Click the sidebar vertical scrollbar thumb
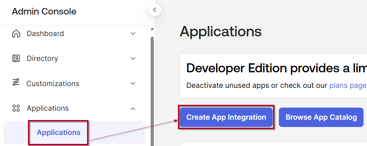The width and height of the screenshot is (367, 146). 152,86
